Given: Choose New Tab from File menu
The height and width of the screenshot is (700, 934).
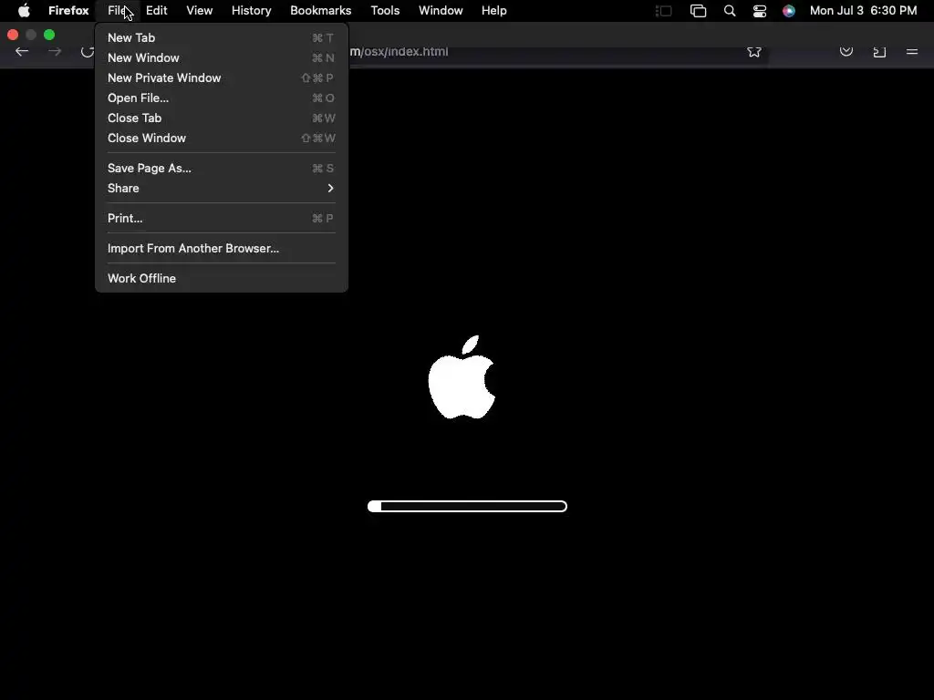Looking at the screenshot, I should click(x=221, y=37).
